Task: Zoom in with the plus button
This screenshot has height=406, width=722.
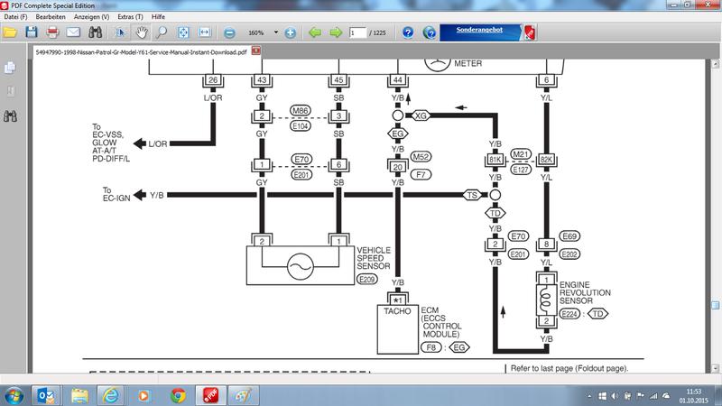Action: [x=291, y=32]
